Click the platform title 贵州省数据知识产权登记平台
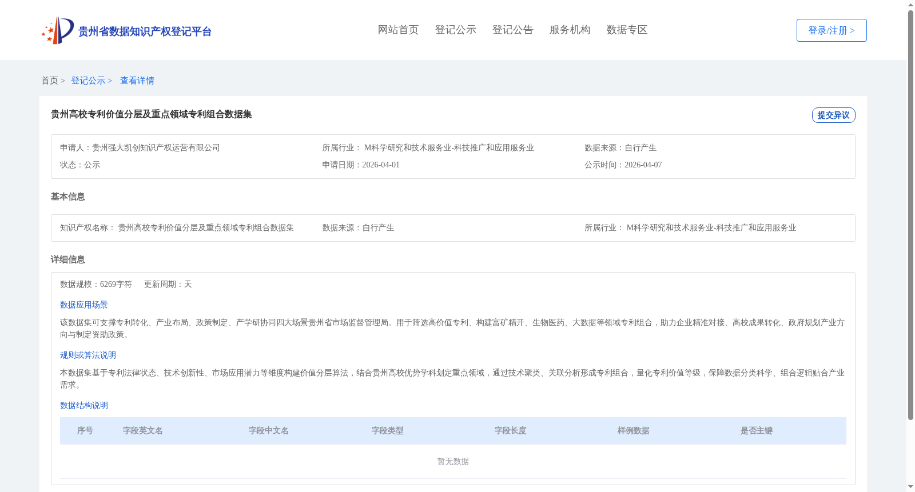 tap(145, 31)
